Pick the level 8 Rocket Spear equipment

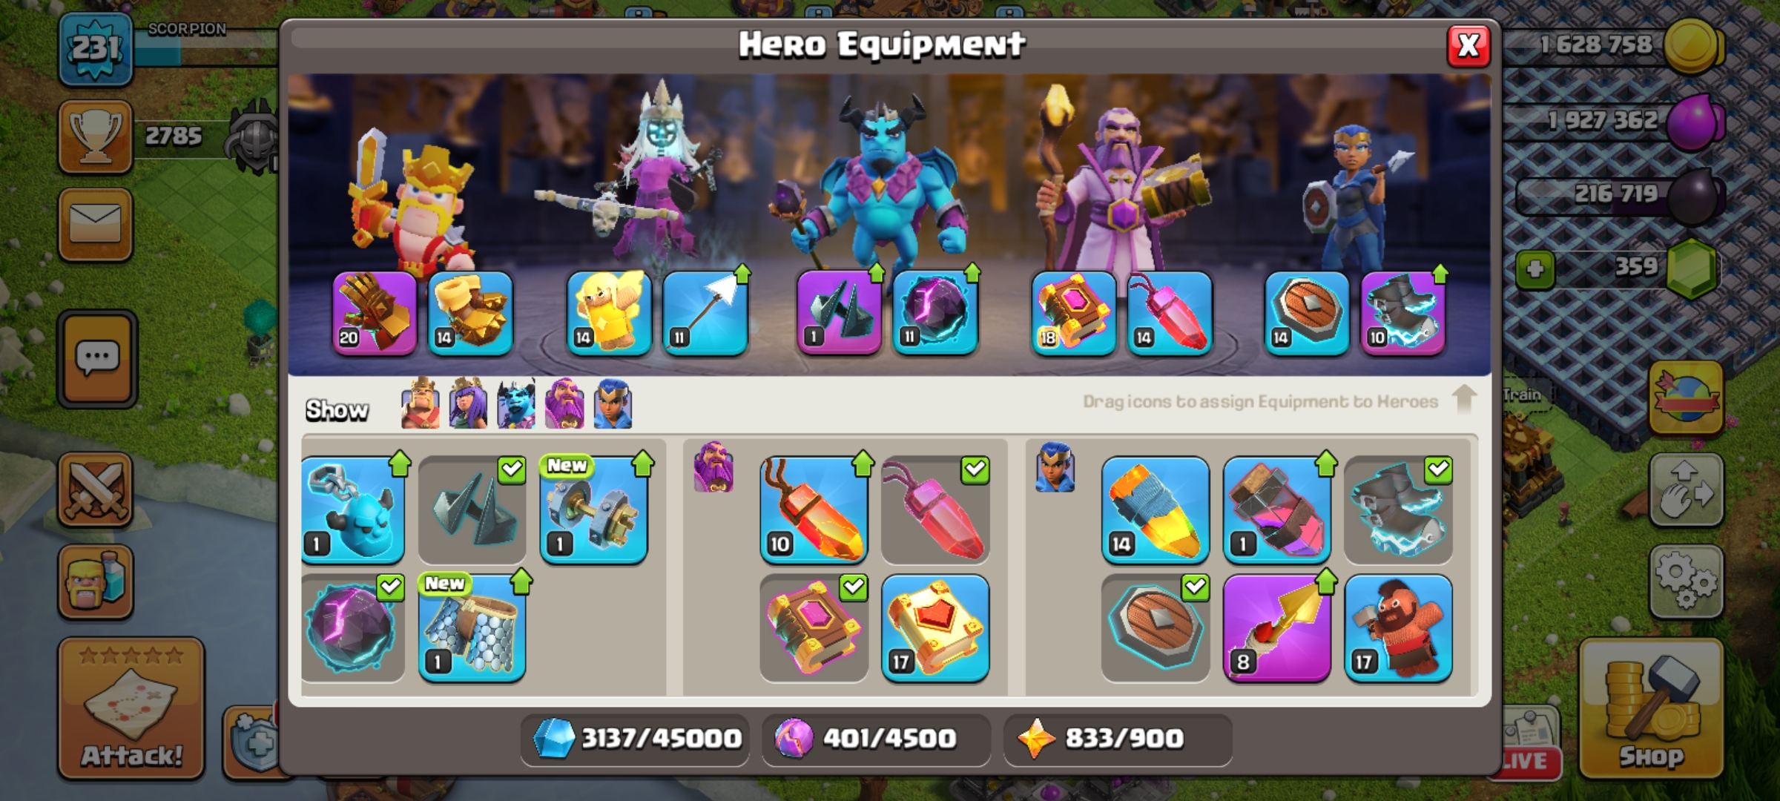tap(1276, 628)
